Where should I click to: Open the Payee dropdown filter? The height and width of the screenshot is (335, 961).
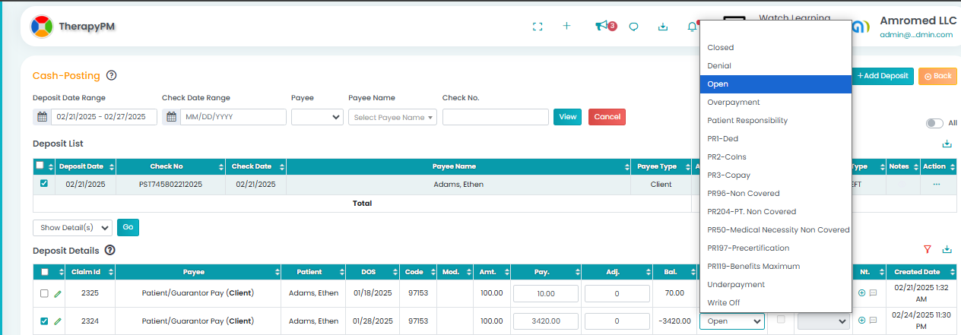(x=316, y=117)
